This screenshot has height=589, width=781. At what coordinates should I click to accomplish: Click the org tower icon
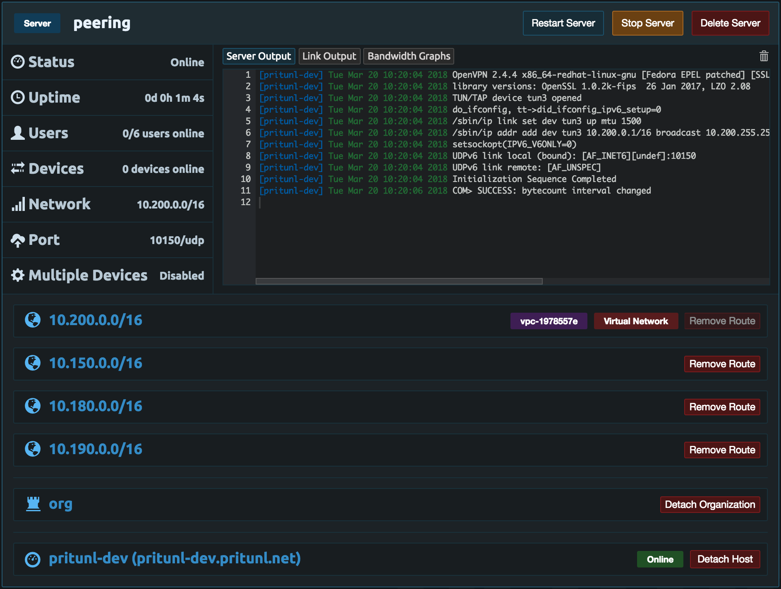[33, 504]
